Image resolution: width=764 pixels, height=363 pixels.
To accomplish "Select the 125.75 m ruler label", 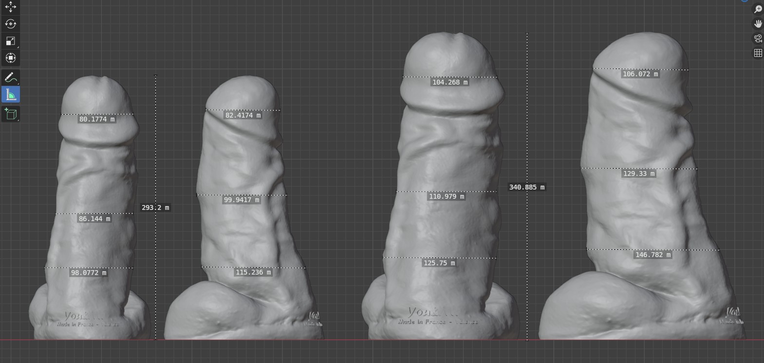I will (x=439, y=263).
